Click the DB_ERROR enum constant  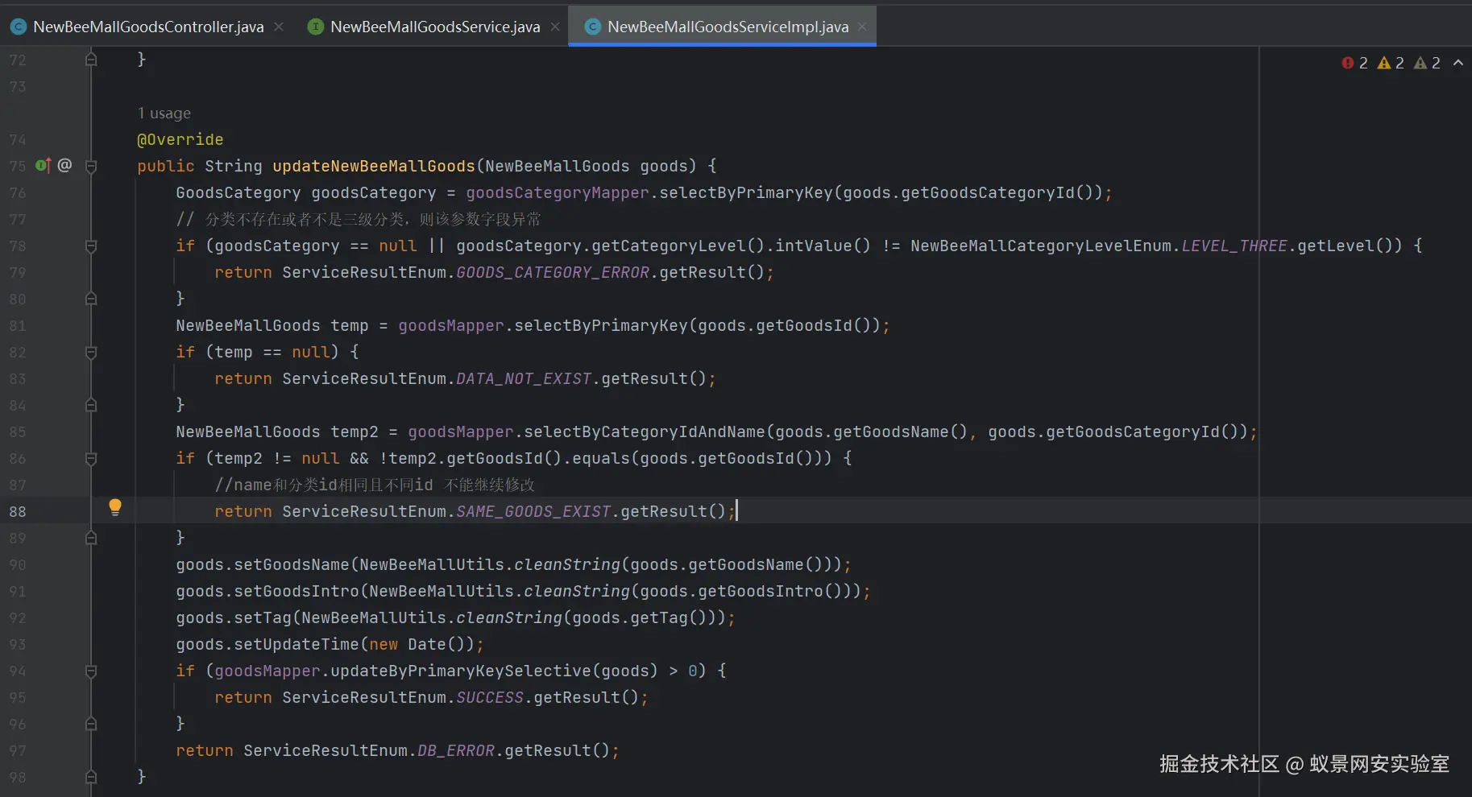click(x=456, y=750)
